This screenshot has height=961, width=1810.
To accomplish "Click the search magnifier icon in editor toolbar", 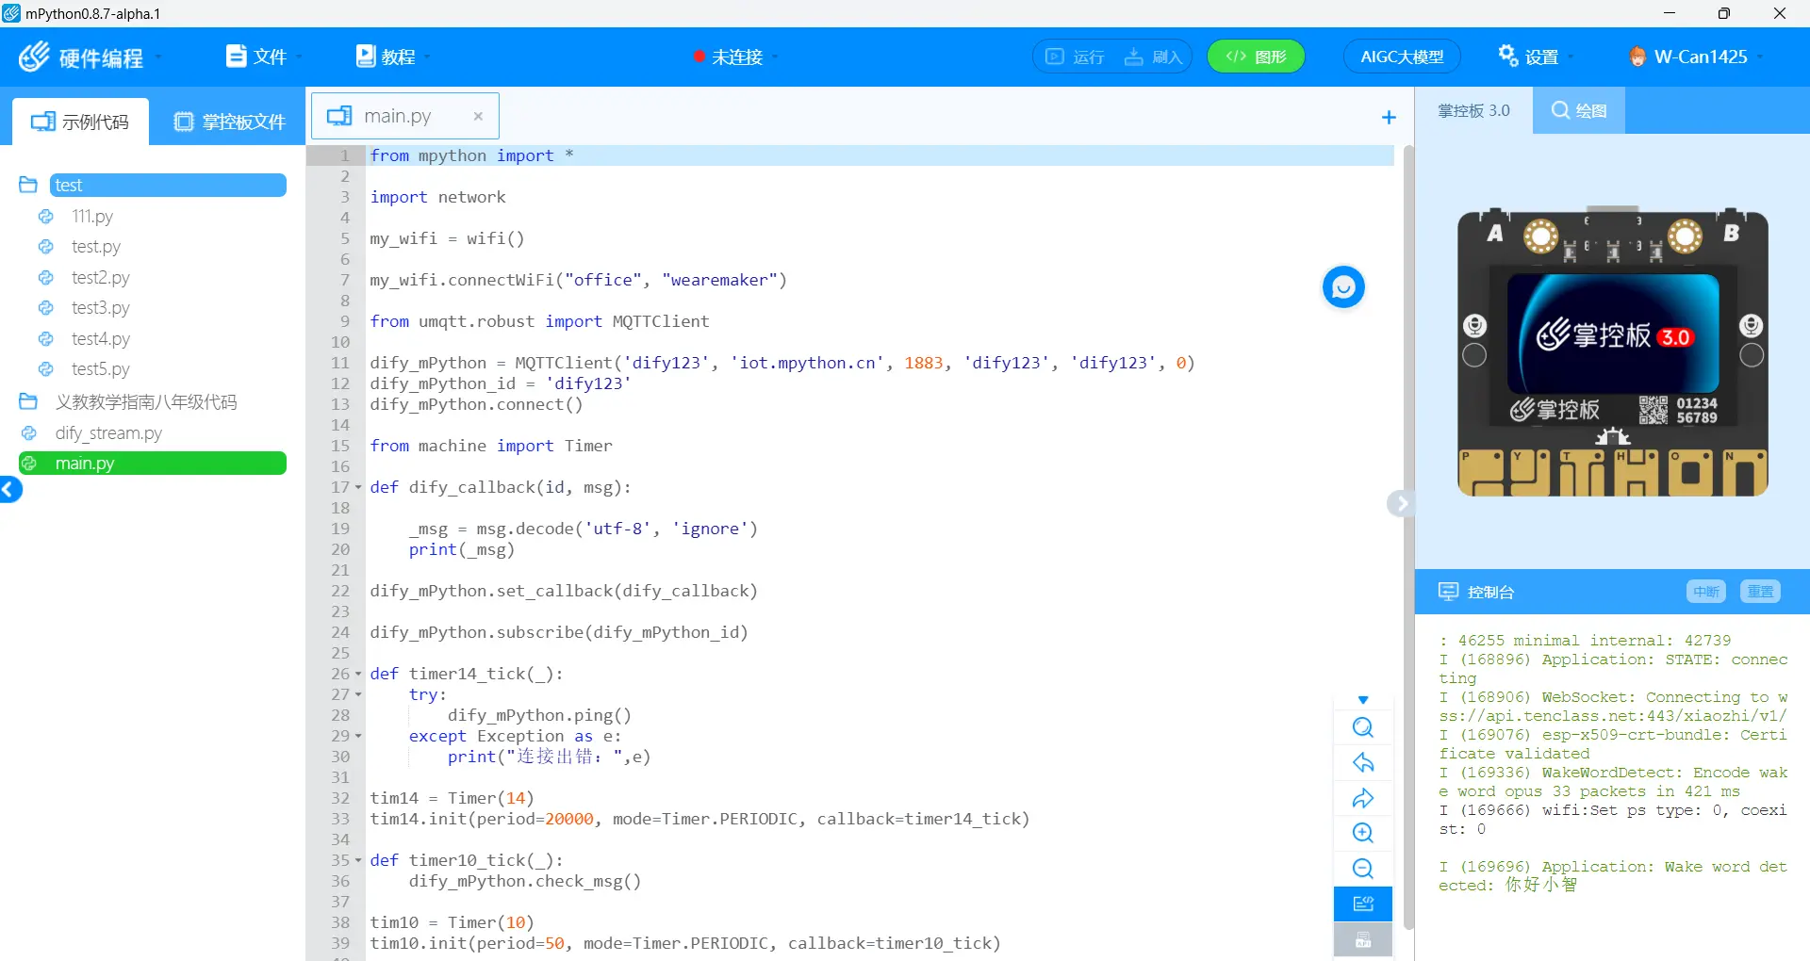I will [1362, 727].
